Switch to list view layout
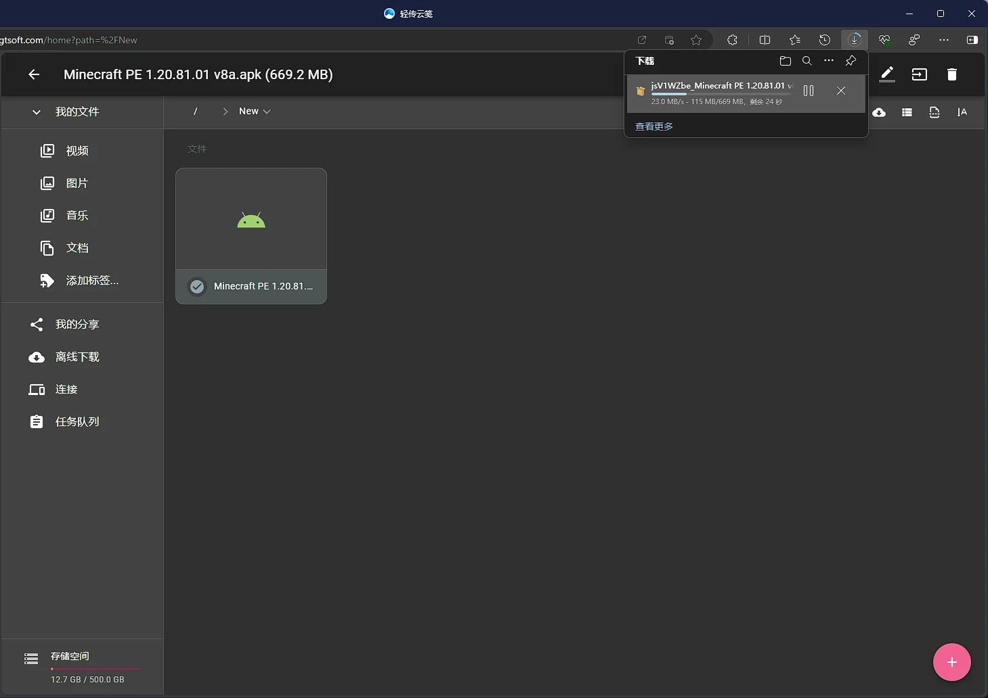Viewport: 988px width, 698px height. (907, 112)
